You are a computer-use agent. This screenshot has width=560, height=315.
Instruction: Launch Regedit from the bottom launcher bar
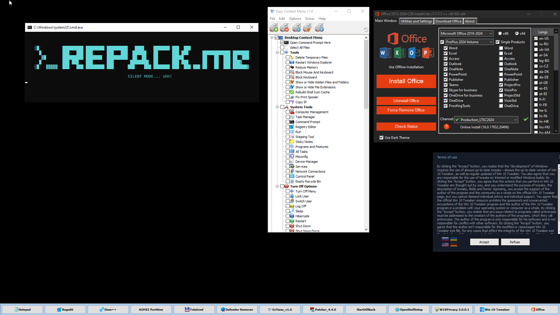tap(65, 309)
